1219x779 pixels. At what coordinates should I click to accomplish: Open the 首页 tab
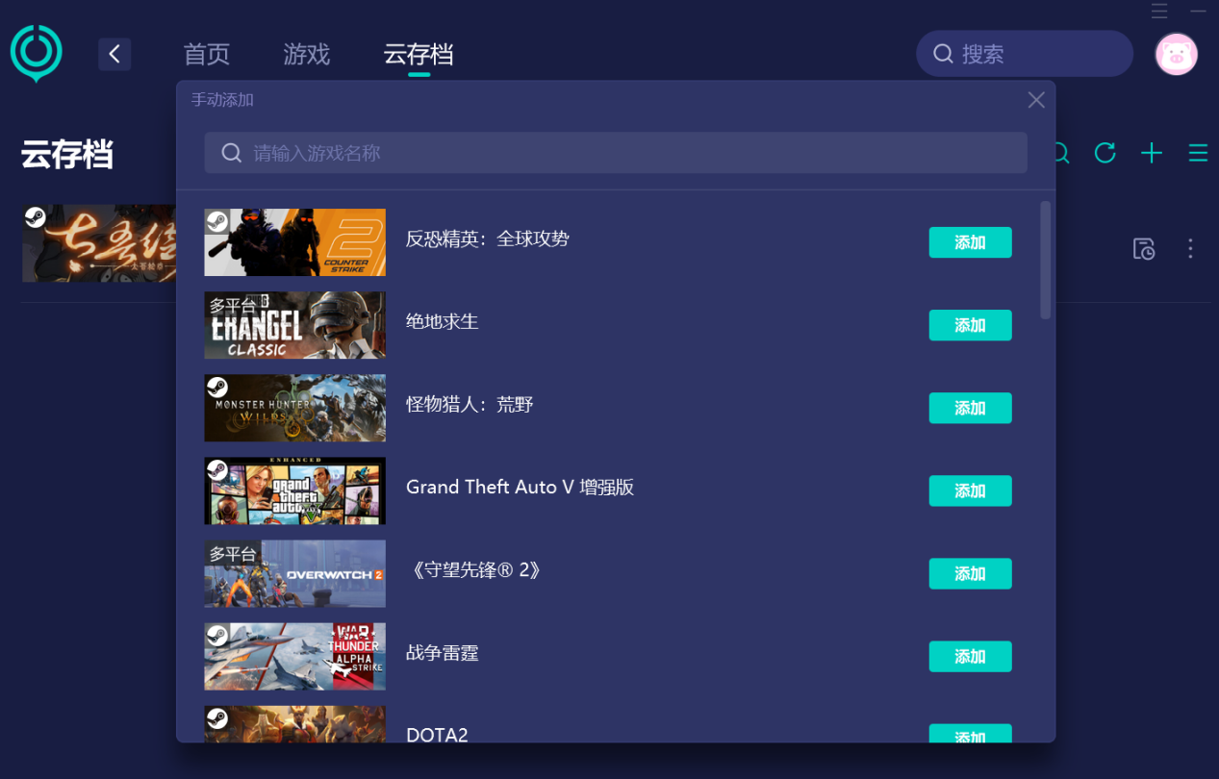pos(207,54)
